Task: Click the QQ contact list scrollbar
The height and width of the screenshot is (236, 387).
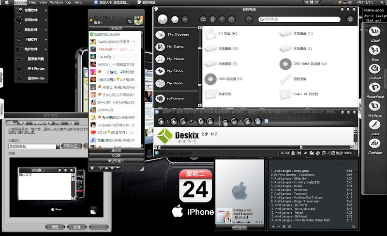Action: click(x=142, y=89)
